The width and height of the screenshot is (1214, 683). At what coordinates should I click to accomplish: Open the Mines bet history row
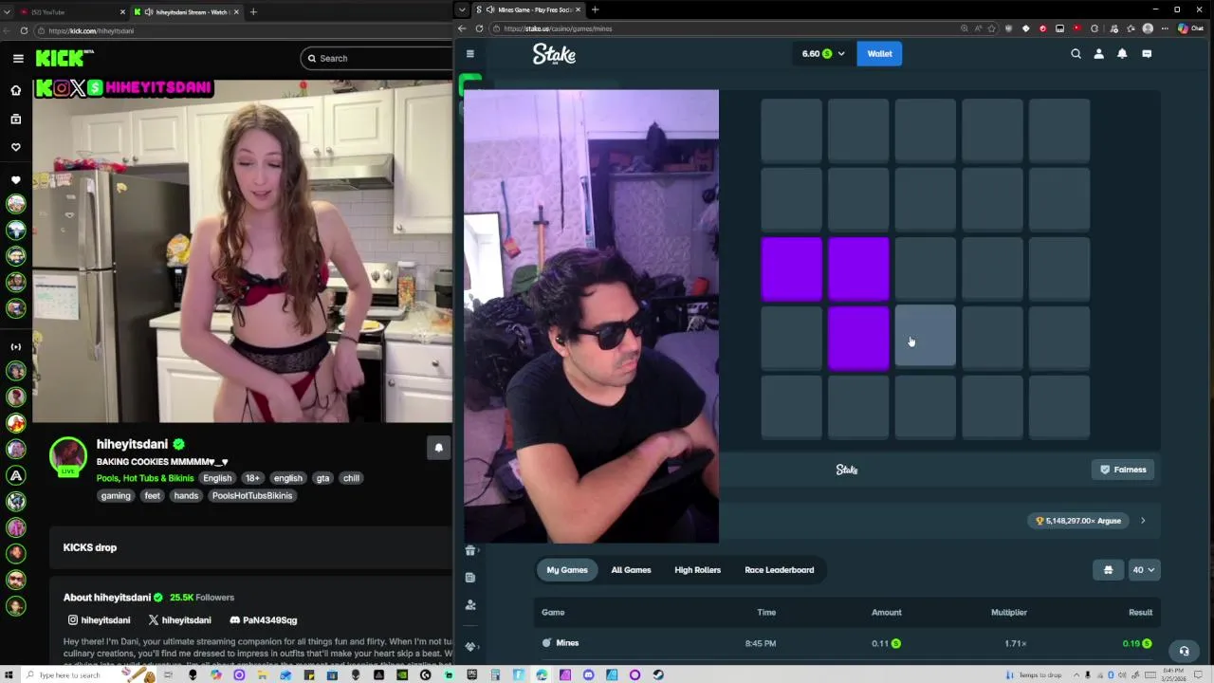847,643
